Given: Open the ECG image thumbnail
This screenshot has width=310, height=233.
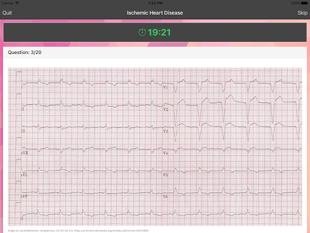Looking at the screenshot, I should 155,147.
